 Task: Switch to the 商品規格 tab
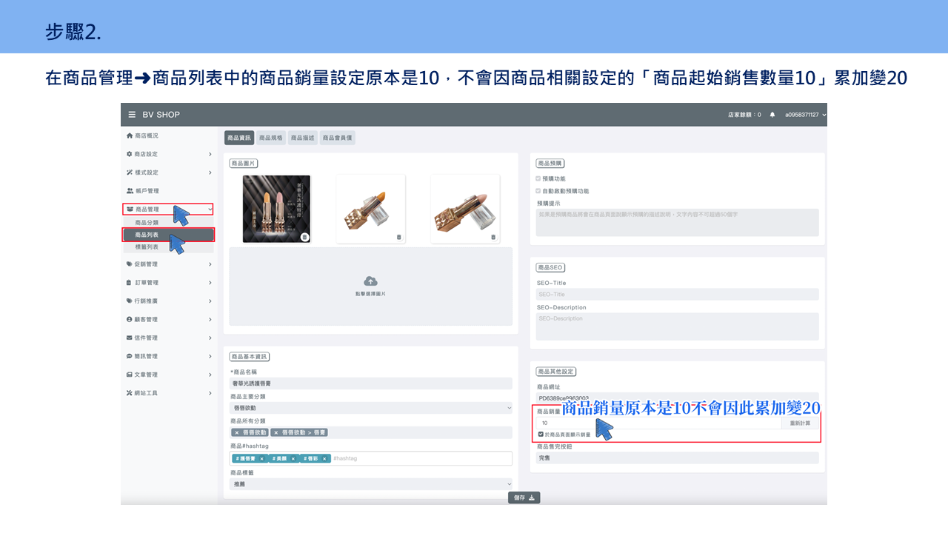click(x=271, y=138)
